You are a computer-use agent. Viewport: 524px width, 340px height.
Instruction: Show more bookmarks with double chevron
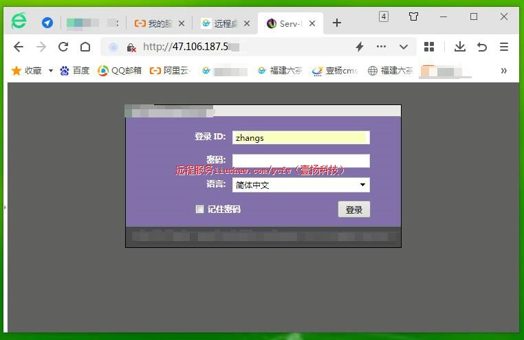[x=503, y=70]
